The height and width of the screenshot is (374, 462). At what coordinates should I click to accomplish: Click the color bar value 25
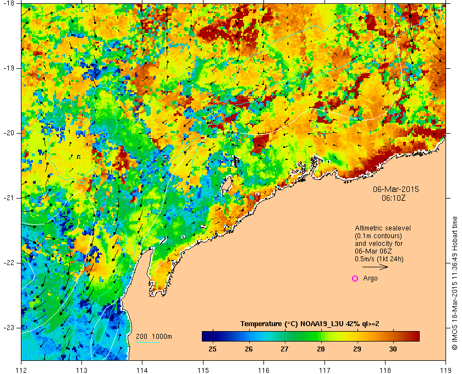tap(212, 349)
